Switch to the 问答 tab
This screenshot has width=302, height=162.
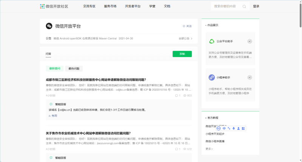[x=48, y=54]
